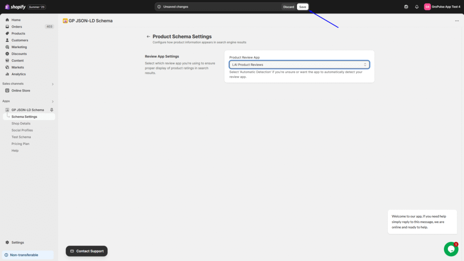
Task: Click the chat welcome message popup
Action: coord(422,222)
